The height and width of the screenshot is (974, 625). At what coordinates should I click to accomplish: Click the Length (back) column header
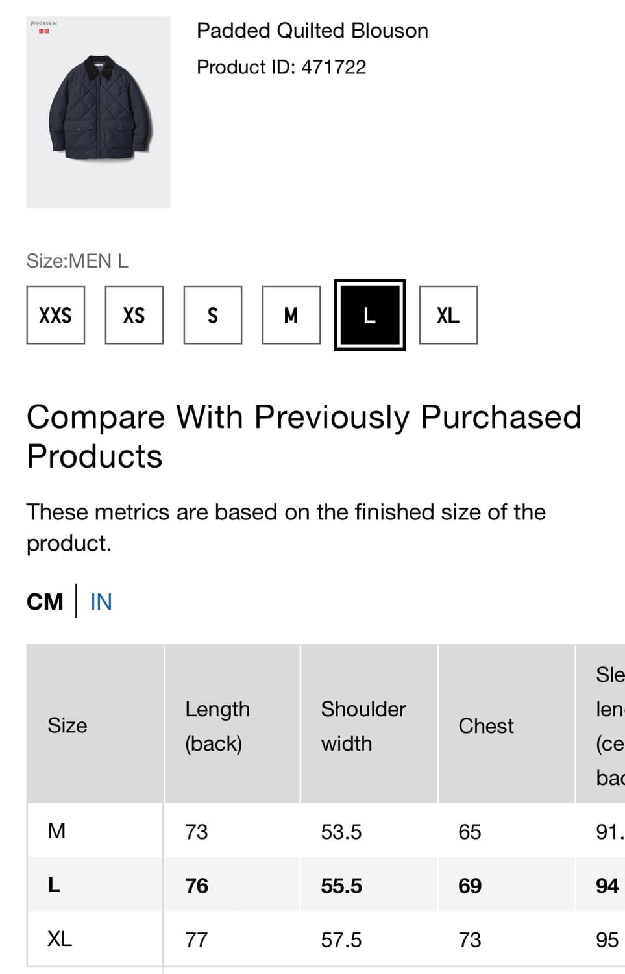click(x=217, y=725)
